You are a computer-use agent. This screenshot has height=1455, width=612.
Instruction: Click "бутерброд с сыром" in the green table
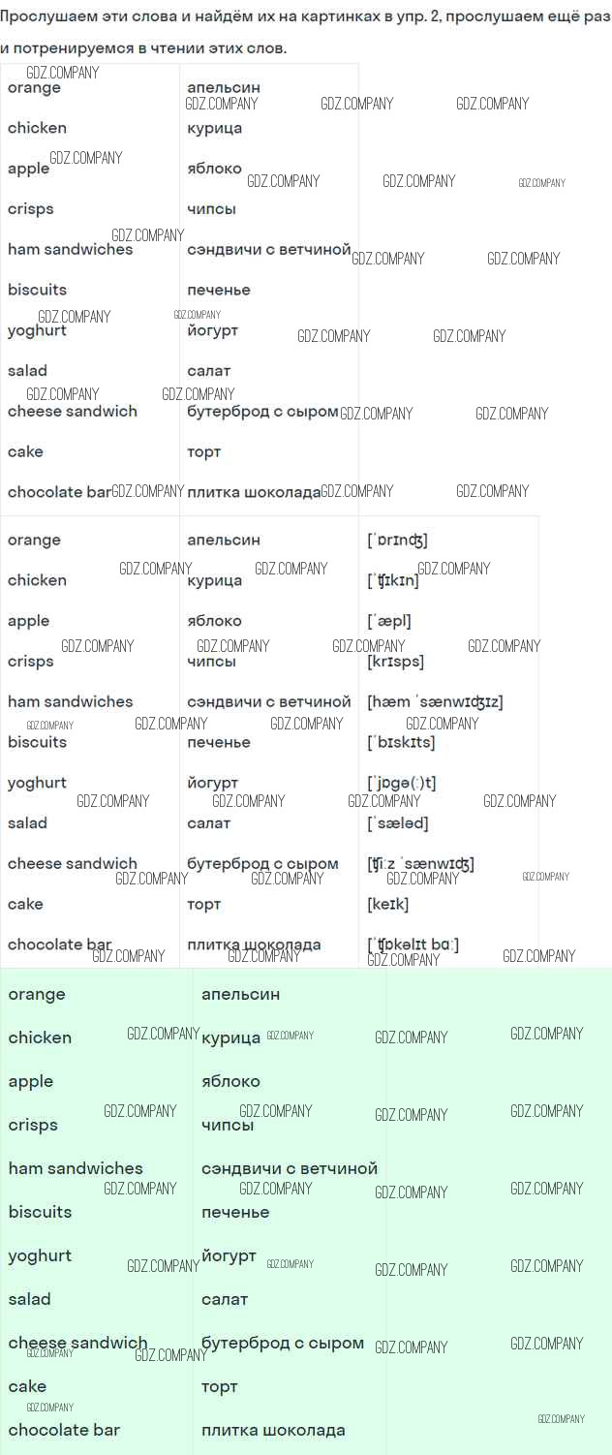[x=282, y=1344]
